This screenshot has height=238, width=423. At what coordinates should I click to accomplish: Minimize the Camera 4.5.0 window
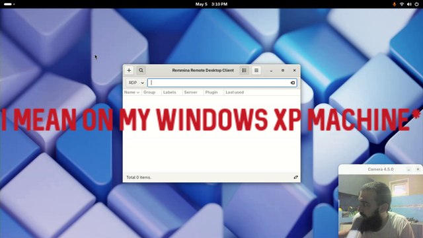coord(408,169)
